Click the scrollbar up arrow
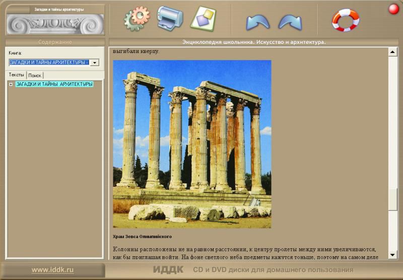This screenshot has width=403, height=280. click(393, 52)
